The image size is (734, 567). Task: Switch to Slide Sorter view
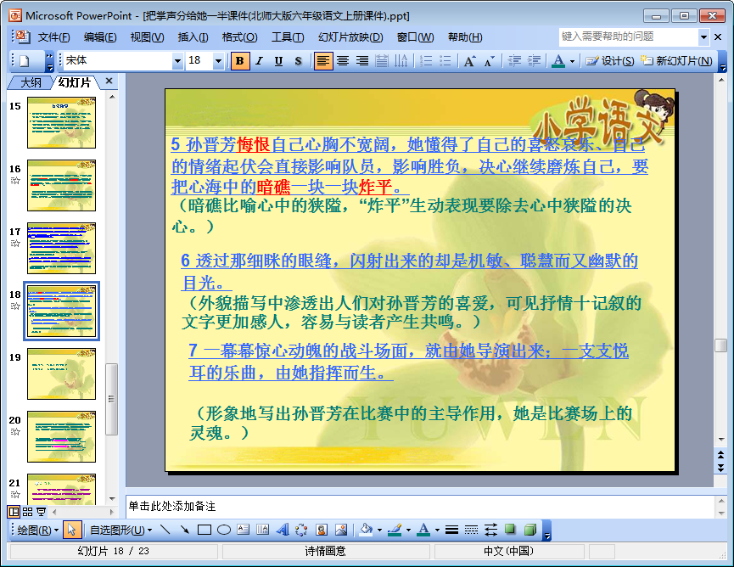[28, 512]
